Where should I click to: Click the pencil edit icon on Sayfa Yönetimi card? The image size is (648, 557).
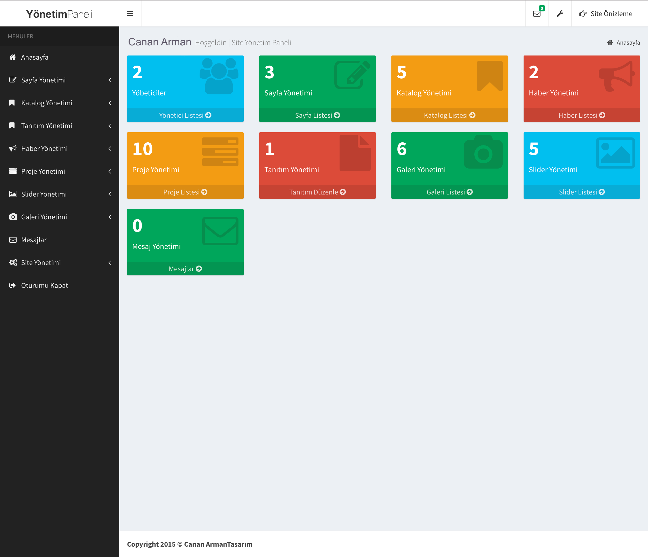[x=352, y=75]
